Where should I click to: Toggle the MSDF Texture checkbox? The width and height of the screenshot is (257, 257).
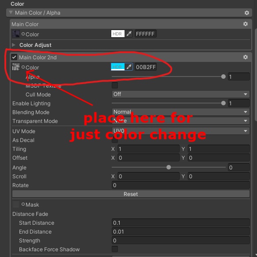click(x=115, y=85)
